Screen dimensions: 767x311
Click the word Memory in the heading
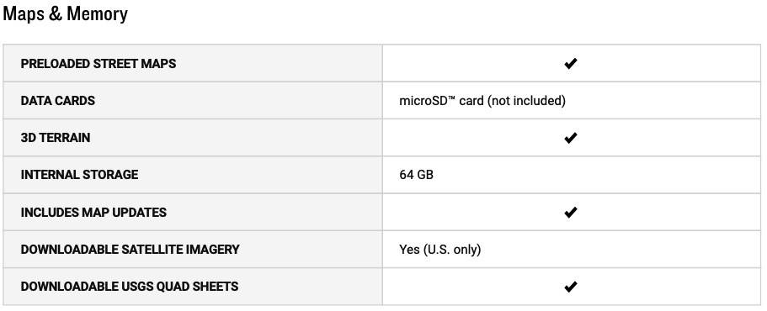[x=97, y=13]
